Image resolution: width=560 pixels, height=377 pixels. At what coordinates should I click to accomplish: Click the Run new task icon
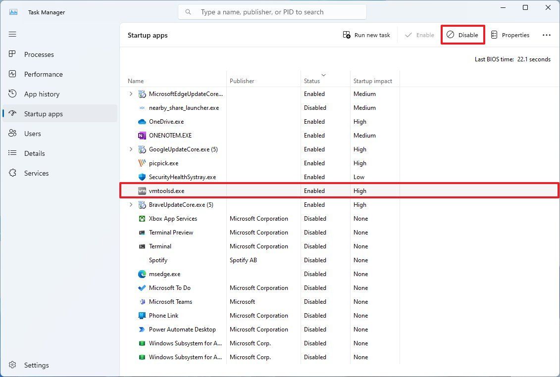pyautogui.click(x=347, y=35)
